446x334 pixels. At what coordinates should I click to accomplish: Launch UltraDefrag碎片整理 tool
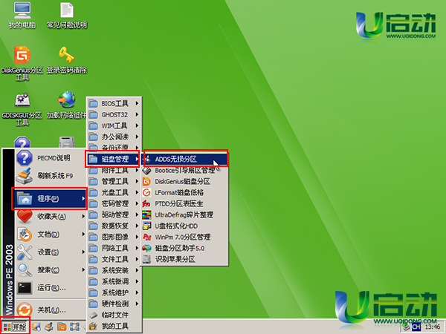184,215
